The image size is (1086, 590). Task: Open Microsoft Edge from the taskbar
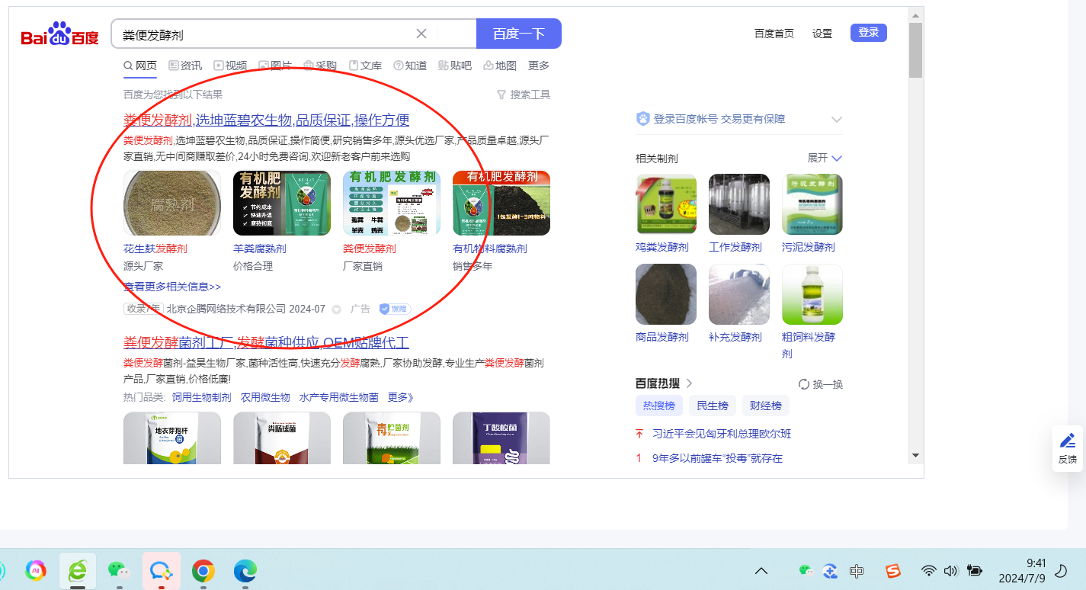(245, 570)
